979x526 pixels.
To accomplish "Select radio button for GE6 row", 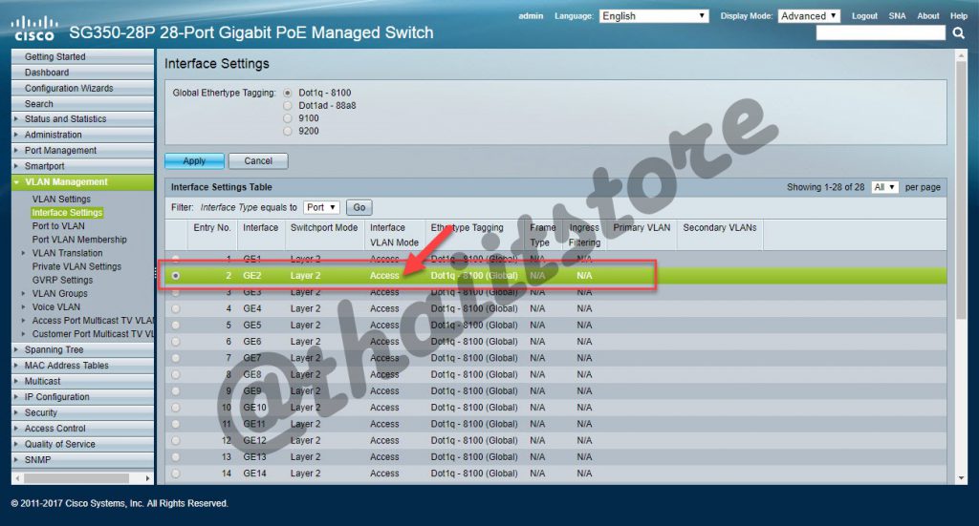I will click(x=176, y=342).
